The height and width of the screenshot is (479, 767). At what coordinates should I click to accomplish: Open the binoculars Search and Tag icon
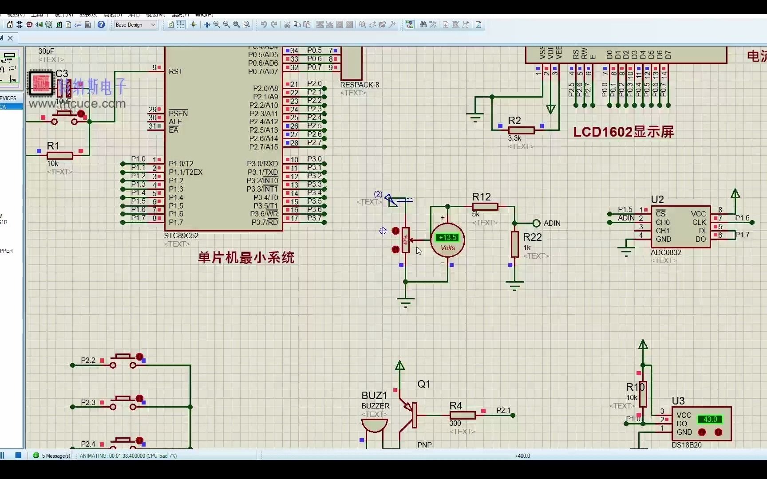[x=423, y=25]
